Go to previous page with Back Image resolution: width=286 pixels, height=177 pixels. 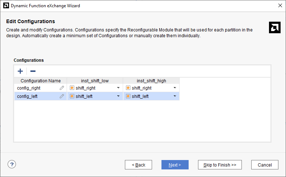click(138, 165)
